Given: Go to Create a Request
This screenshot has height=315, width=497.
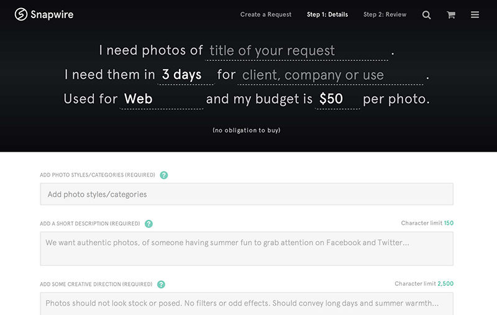Looking at the screenshot, I should pyautogui.click(x=266, y=14).
